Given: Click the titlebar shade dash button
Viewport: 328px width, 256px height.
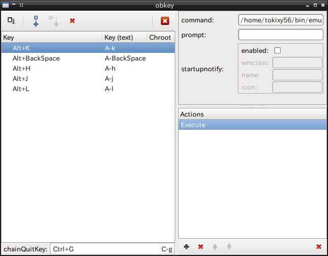Looking at the screenshot, I should 14,4.
